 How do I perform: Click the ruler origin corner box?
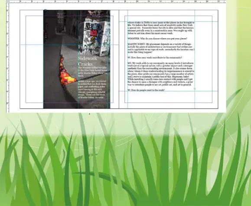click(x=7, y=2)
